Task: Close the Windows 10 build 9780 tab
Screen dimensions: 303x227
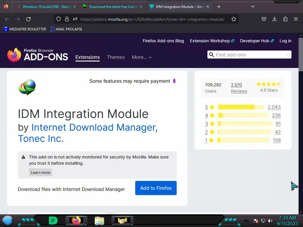Action: 74,7
